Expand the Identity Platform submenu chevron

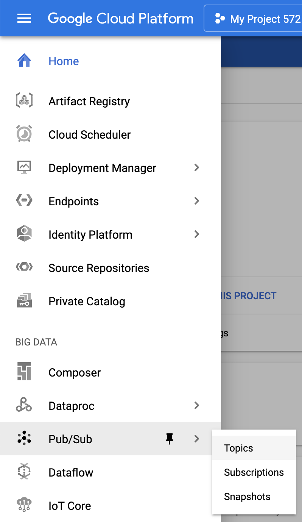click(196, 234)
